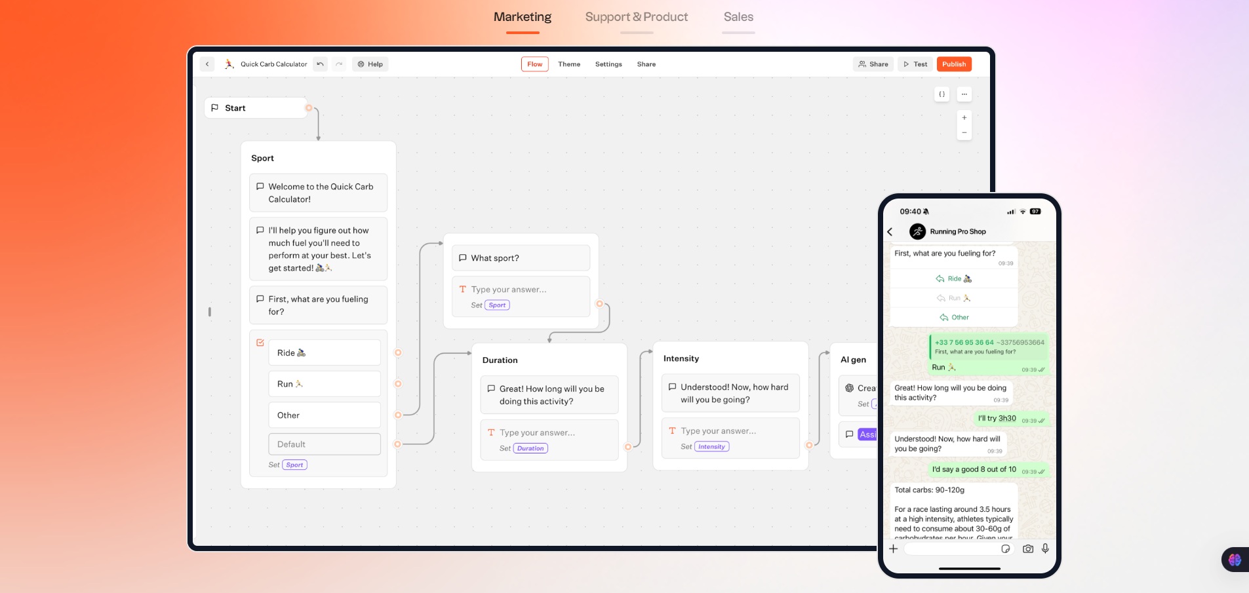The height and width of the screenshot is (593, 1249).
Task: Click the What sport text input block
Action: 521,297
